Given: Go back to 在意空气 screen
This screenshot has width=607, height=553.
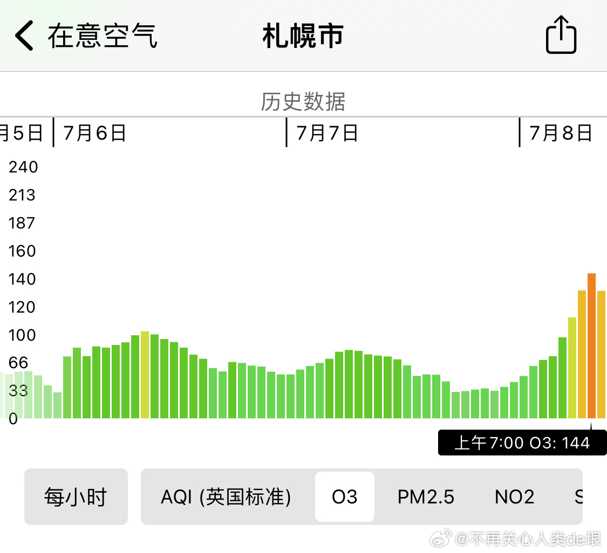Looking at the screenshot, I should [x=102, y=36].
